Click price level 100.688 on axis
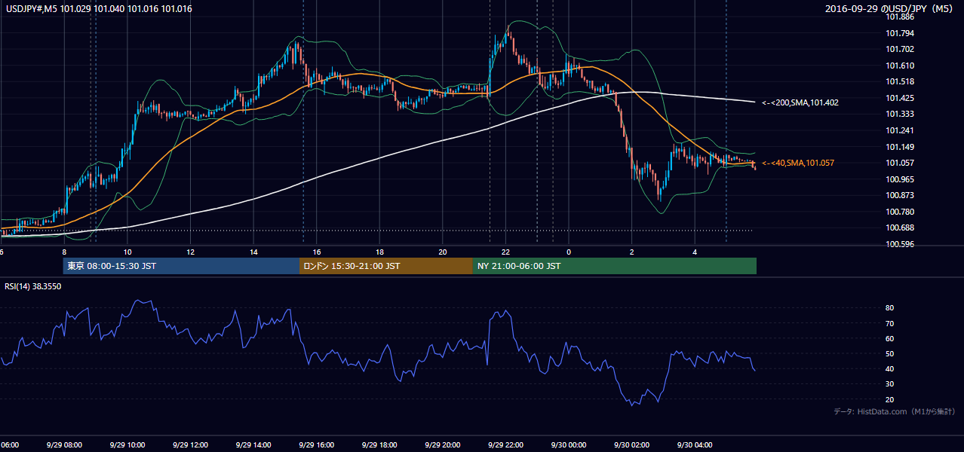The height and width of the screenshot is (452, 964). coord(900,228)
